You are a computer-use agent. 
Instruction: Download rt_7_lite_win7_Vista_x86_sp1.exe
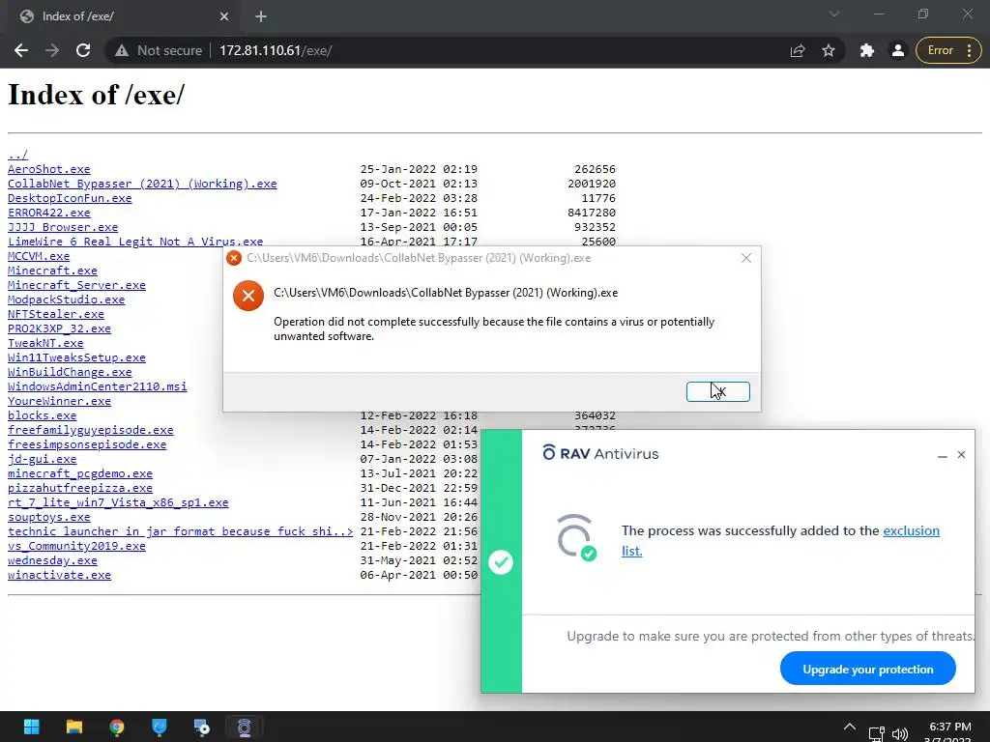(x=118, y=502)
